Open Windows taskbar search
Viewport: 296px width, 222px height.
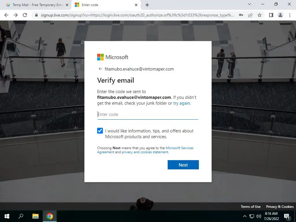[x=21, y=216]
